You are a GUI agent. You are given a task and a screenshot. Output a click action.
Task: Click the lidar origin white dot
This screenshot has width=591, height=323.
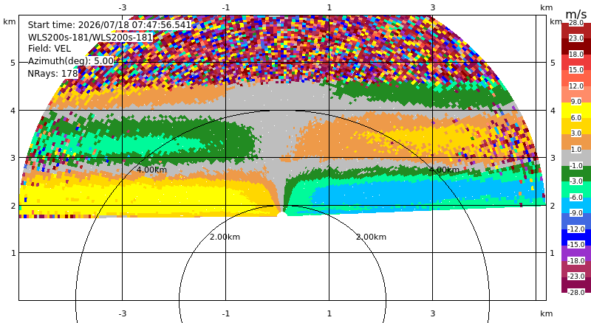[281, 214]
